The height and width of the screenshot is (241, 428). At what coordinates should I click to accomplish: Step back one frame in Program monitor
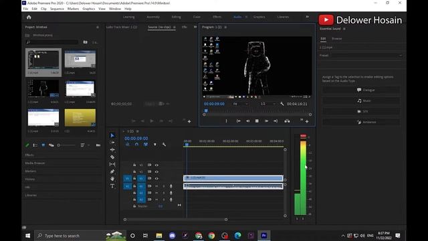click(247, 120)
